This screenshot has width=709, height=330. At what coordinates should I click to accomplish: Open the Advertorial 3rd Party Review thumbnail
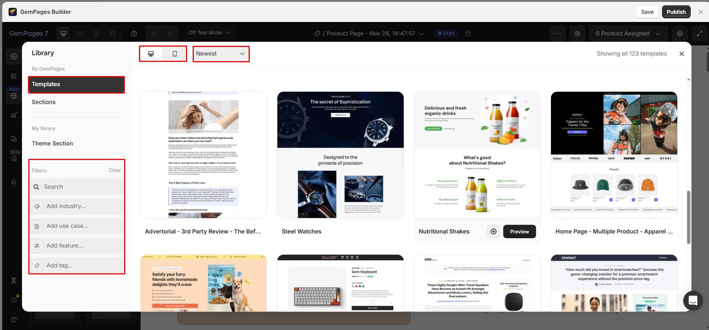204,155
